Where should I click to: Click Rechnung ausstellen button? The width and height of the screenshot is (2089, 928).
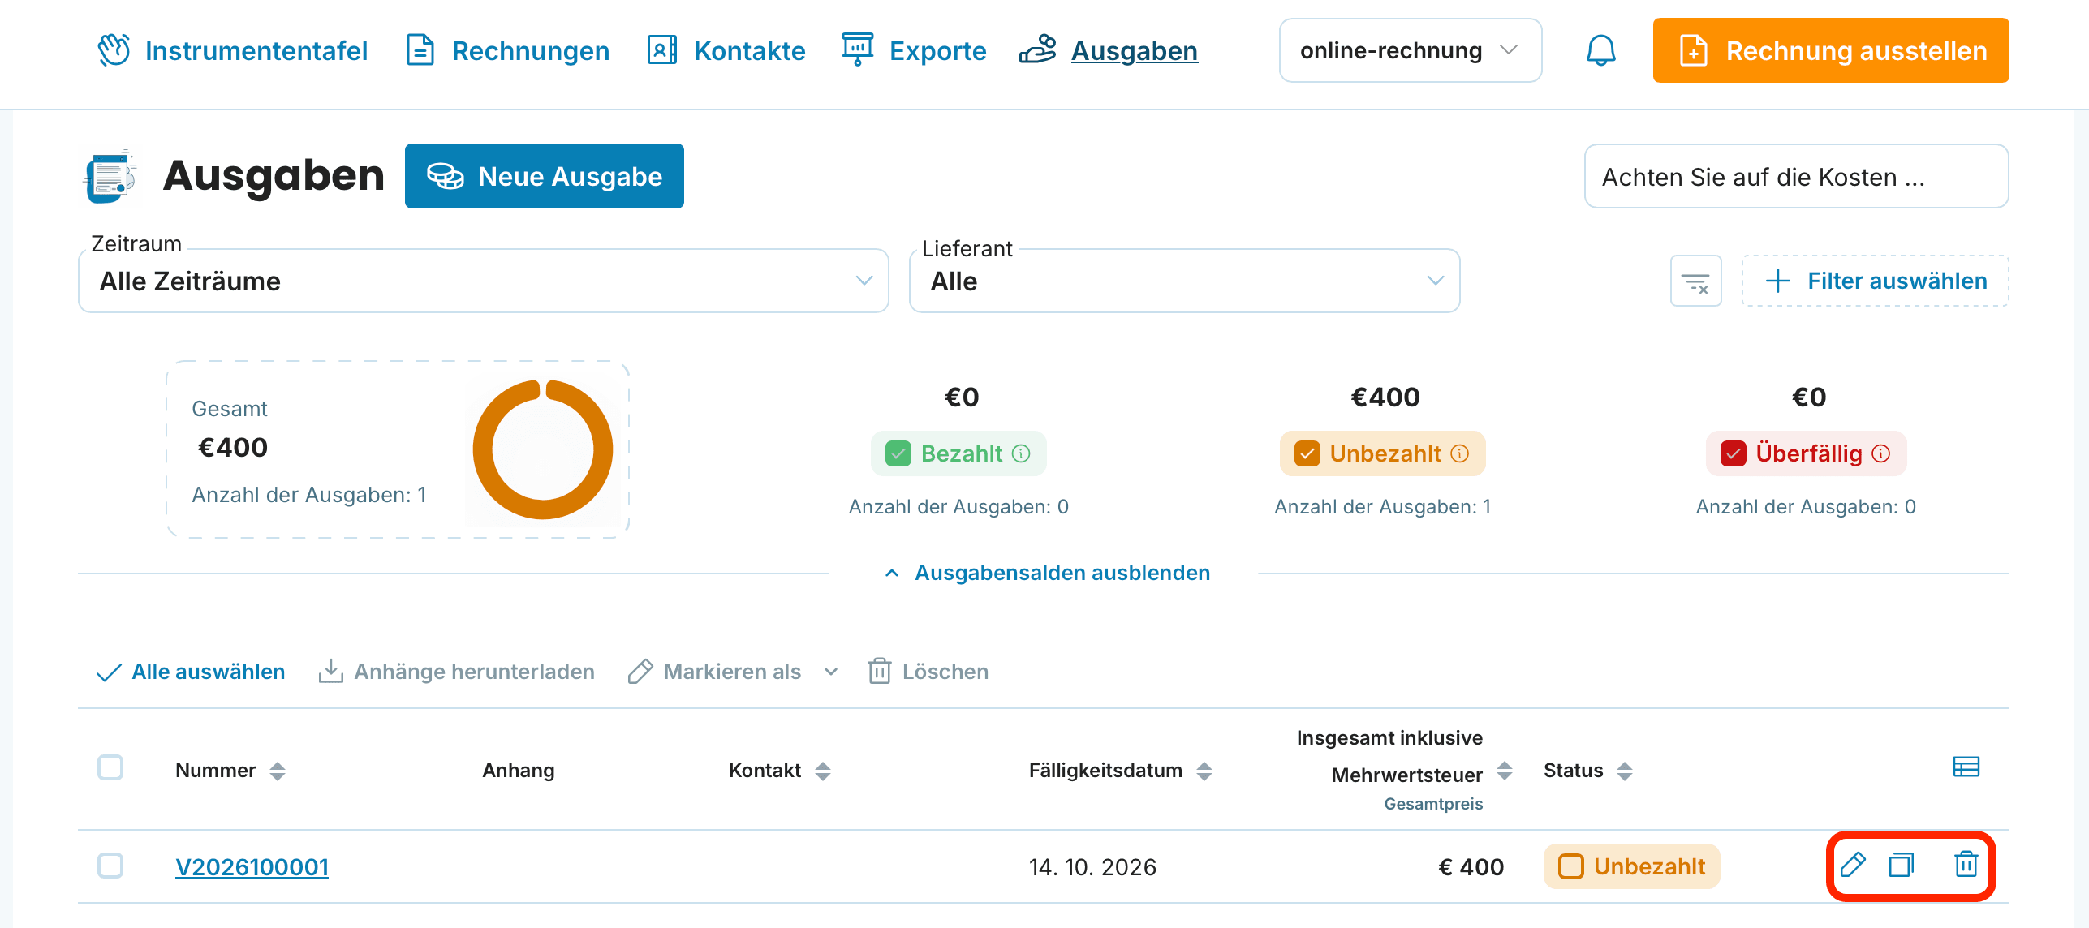[1830, 50]
